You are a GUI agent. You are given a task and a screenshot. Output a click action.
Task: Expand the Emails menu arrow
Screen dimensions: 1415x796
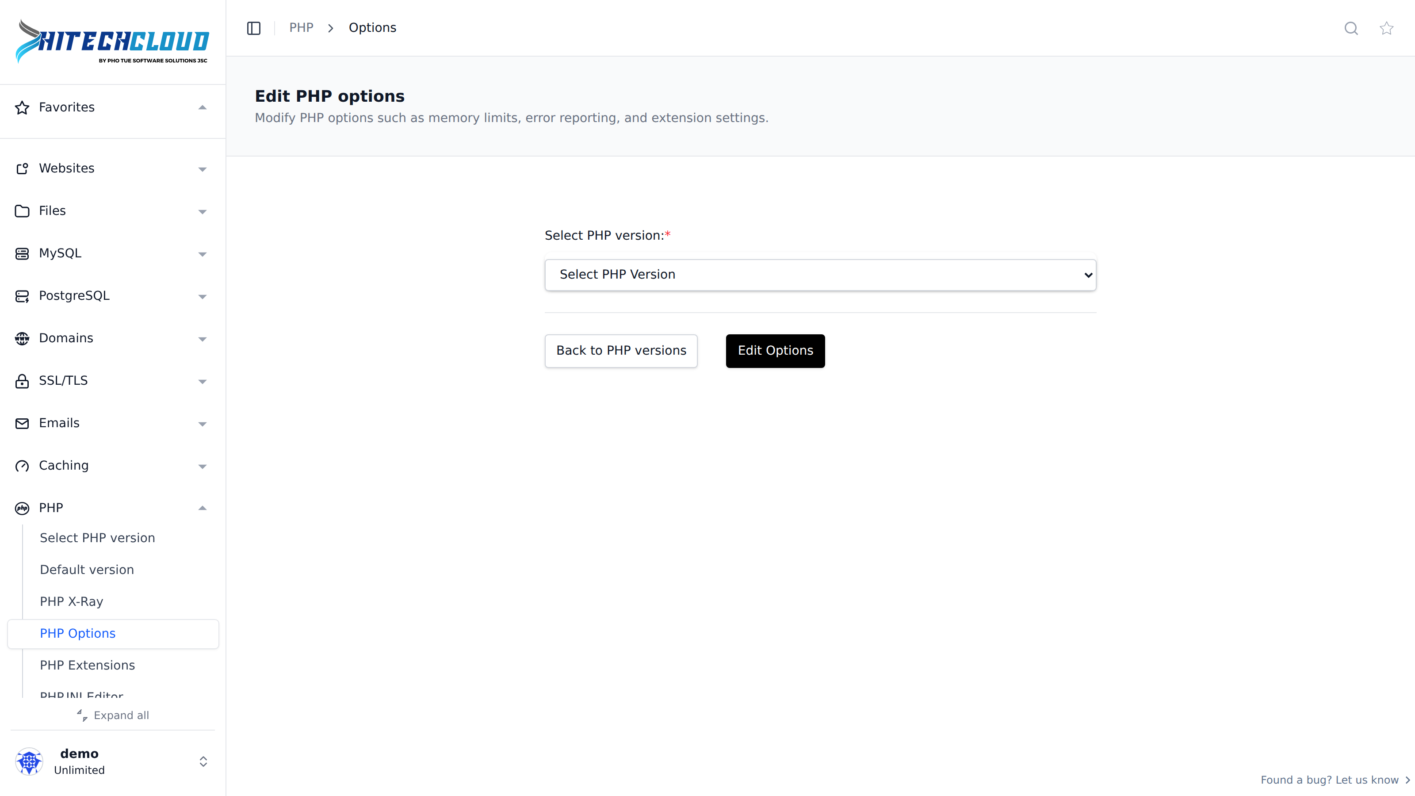(202, 424)
